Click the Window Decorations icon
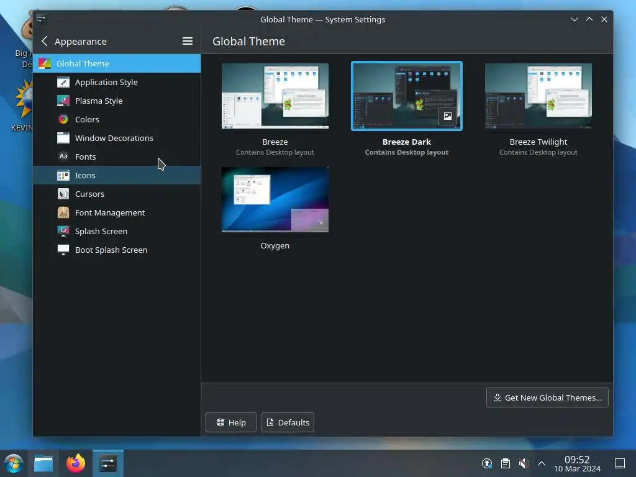The height and width of the screenshot is (477, 636). pyautogui.click(x=63, y=138)
